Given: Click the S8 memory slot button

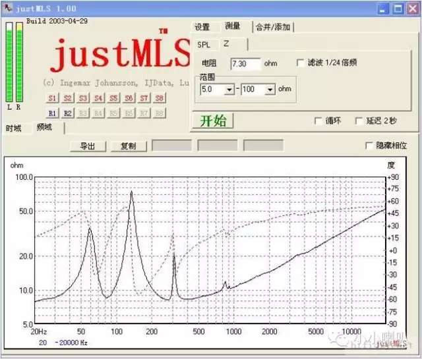Looking at the screenshot, I should point(159,98).
